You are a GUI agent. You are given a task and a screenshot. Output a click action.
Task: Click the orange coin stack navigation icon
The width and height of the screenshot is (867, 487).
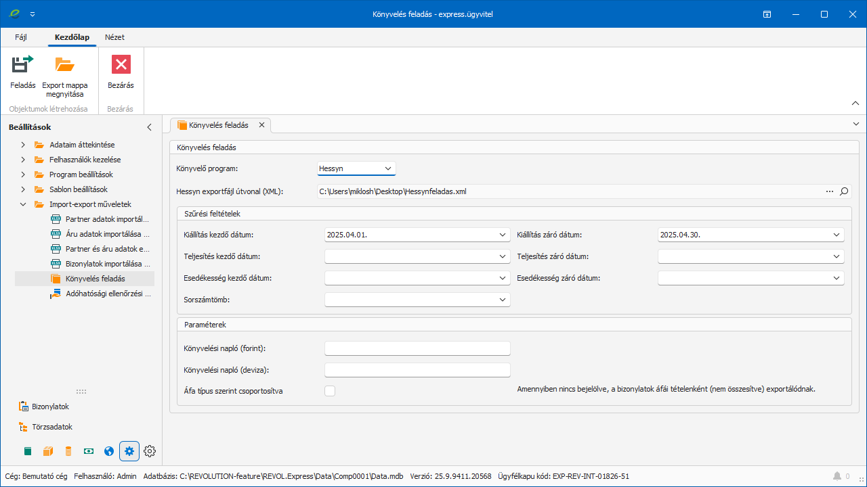[x=68, y=451]
